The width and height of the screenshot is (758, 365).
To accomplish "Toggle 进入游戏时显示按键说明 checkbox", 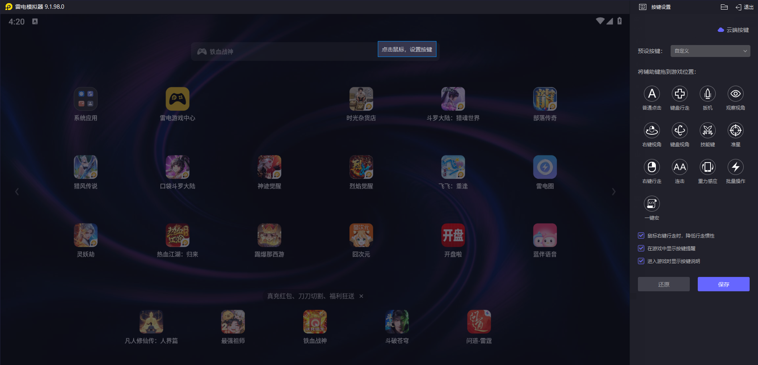I will (x=641, y=261).
